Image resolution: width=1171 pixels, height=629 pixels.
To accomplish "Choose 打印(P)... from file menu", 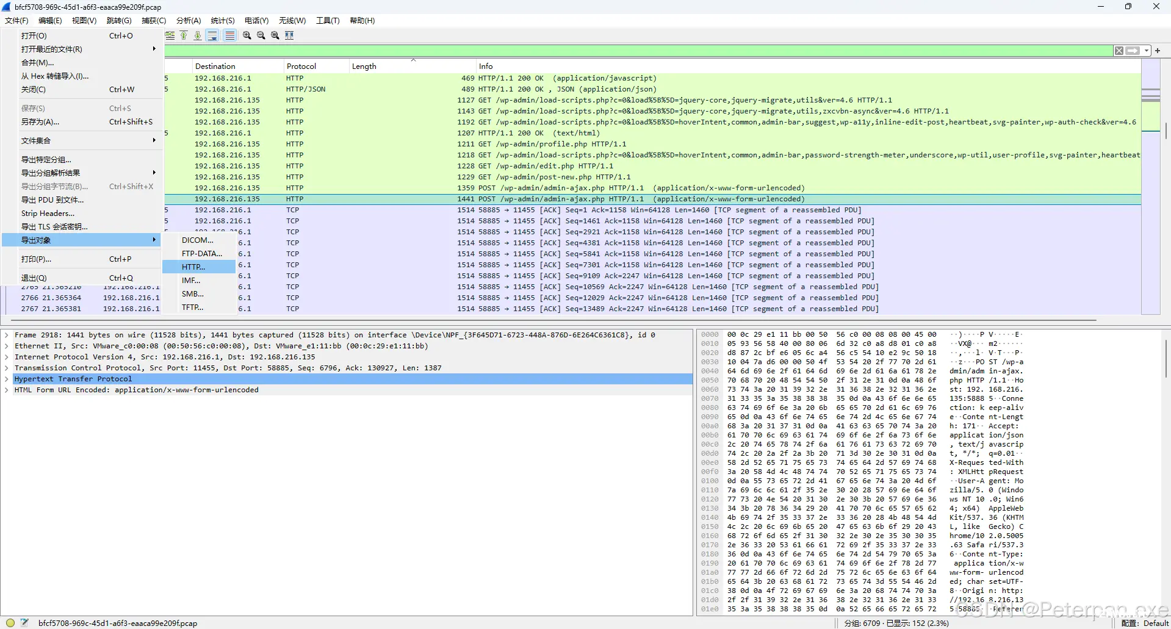I will pyautogui.click(x=82, y=259).
